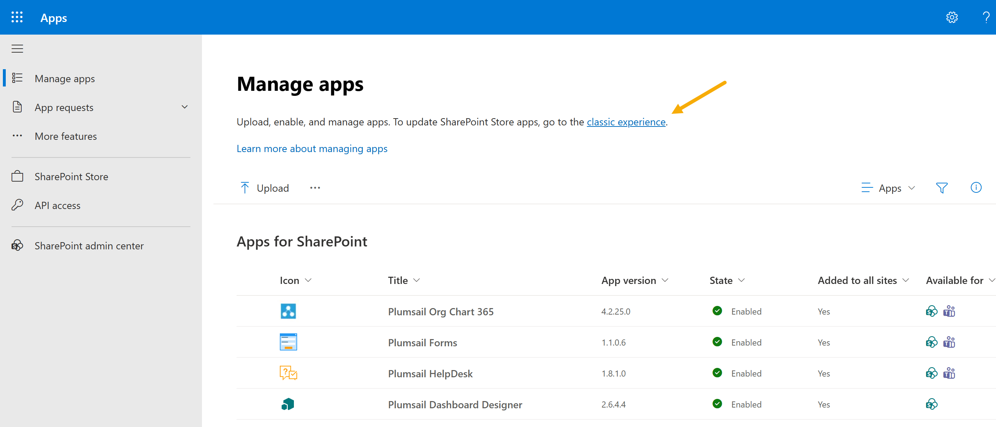The image size is (996, 427).
Task: Open the classic experience link
Action: click(x=626, y=122)
